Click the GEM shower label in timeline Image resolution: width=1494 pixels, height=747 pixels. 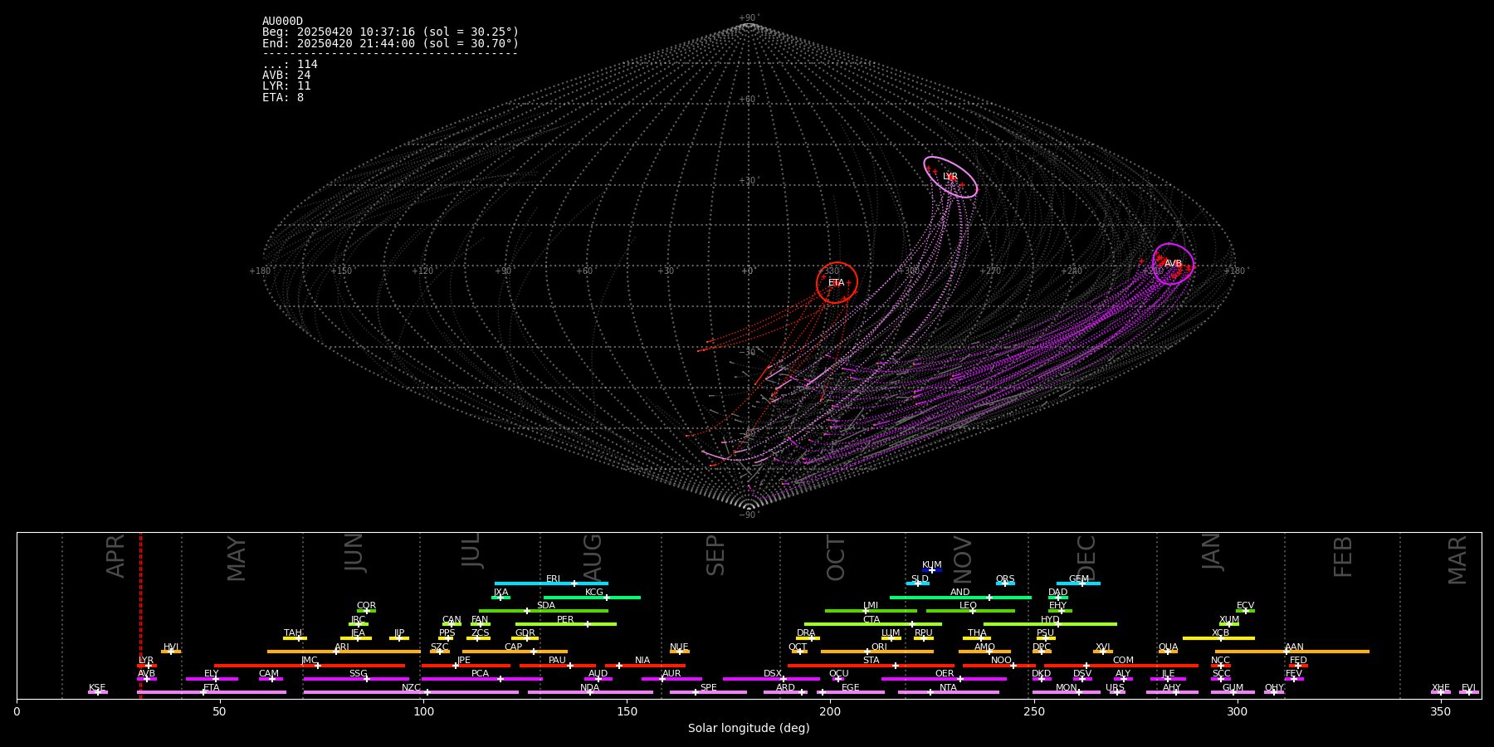[x=1078, y=579]
